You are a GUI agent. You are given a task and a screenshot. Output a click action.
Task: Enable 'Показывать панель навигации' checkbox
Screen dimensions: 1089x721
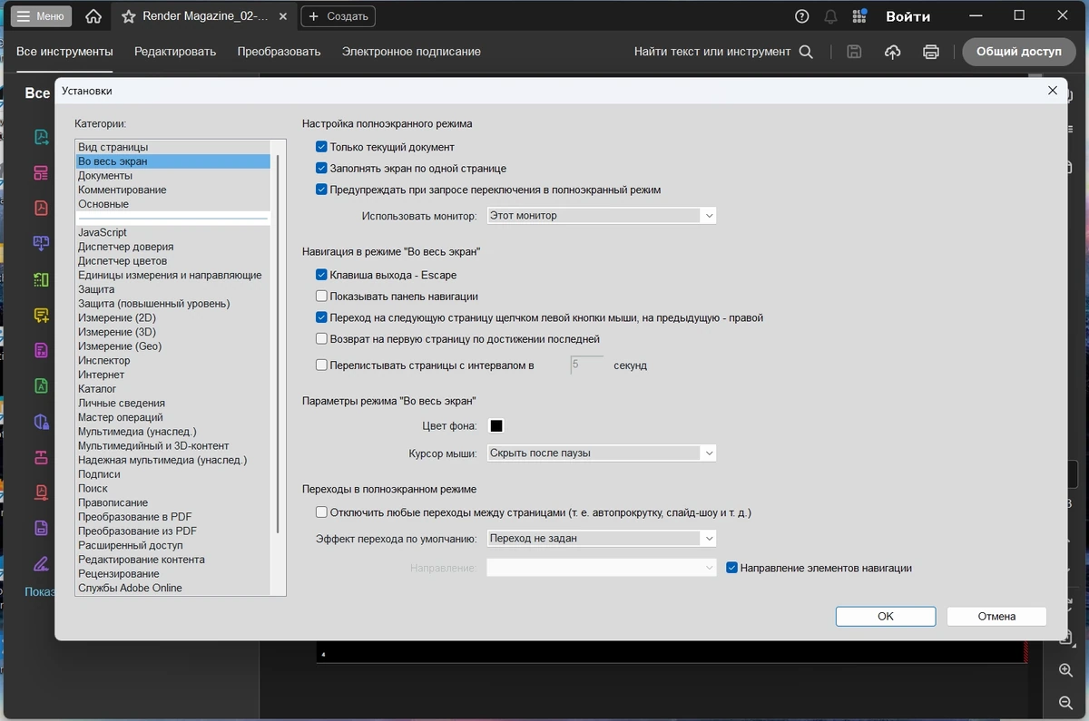(321, 296)
